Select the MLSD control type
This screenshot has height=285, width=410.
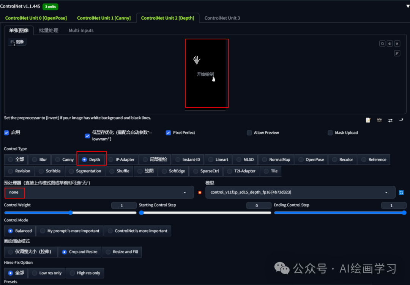click(x=245, y=160)
